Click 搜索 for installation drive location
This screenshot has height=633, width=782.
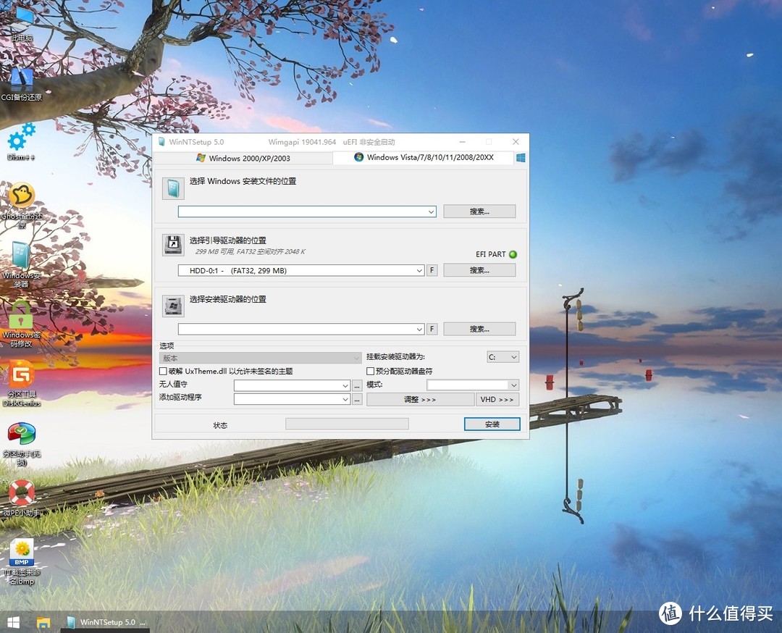click(x=479, y=329)
